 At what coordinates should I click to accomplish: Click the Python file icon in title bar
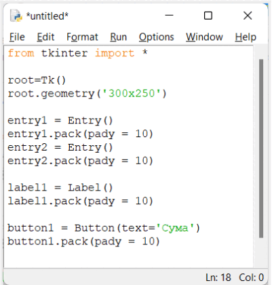coord(16,16)
